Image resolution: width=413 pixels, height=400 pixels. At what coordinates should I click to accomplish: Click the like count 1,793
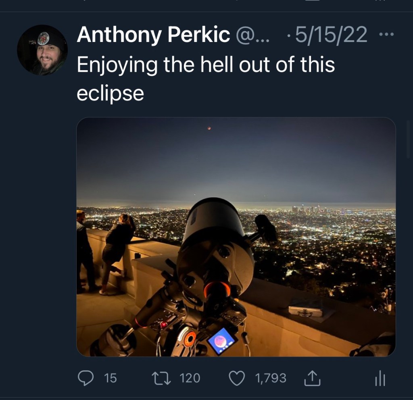[271, 378]
